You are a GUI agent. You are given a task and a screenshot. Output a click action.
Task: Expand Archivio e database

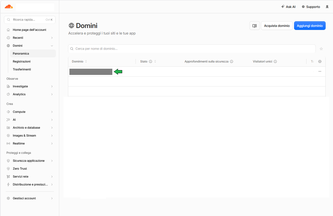(52, 128)
